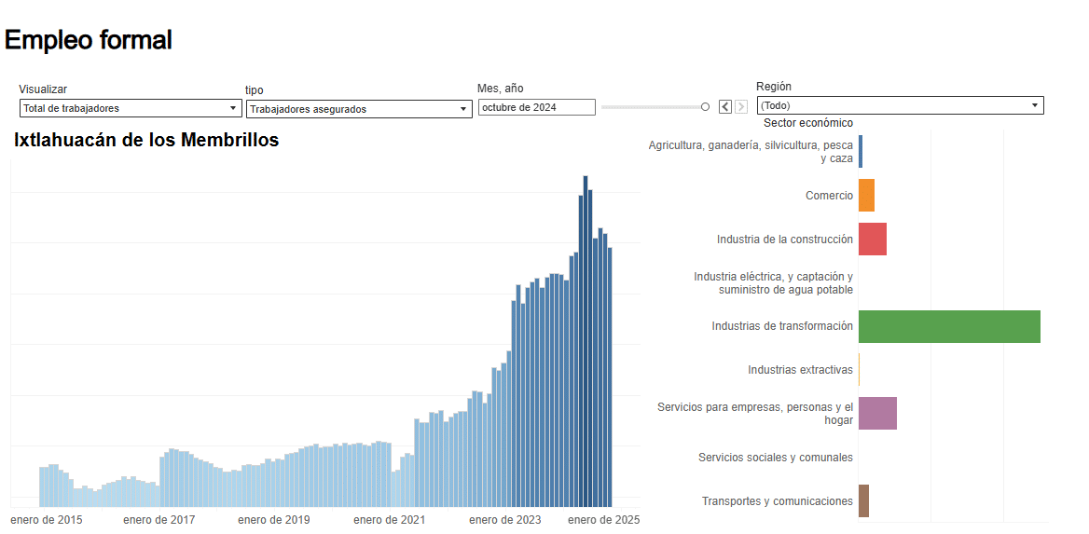The height and width of the screenshot is (534, 1089).
Task: Select the green Industrias de transformación bar
Action: coord(949,326)
